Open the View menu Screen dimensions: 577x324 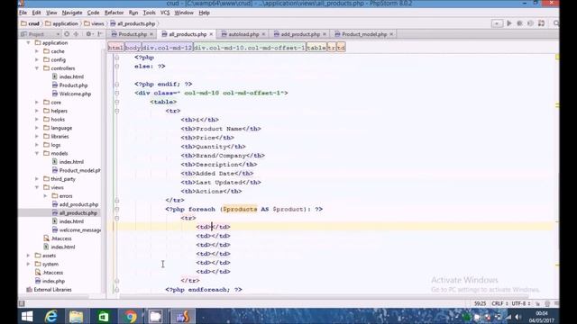pos(51,13)
